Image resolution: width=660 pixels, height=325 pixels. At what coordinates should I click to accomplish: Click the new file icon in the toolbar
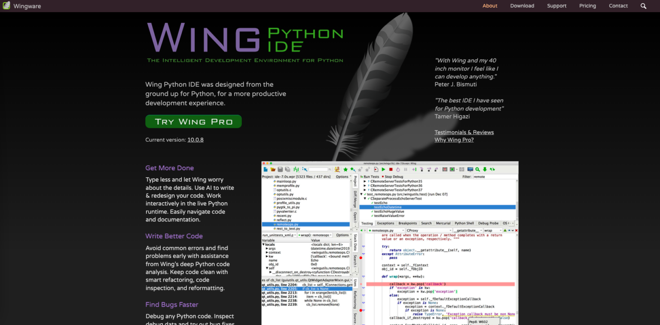click(x=266, y=169)
